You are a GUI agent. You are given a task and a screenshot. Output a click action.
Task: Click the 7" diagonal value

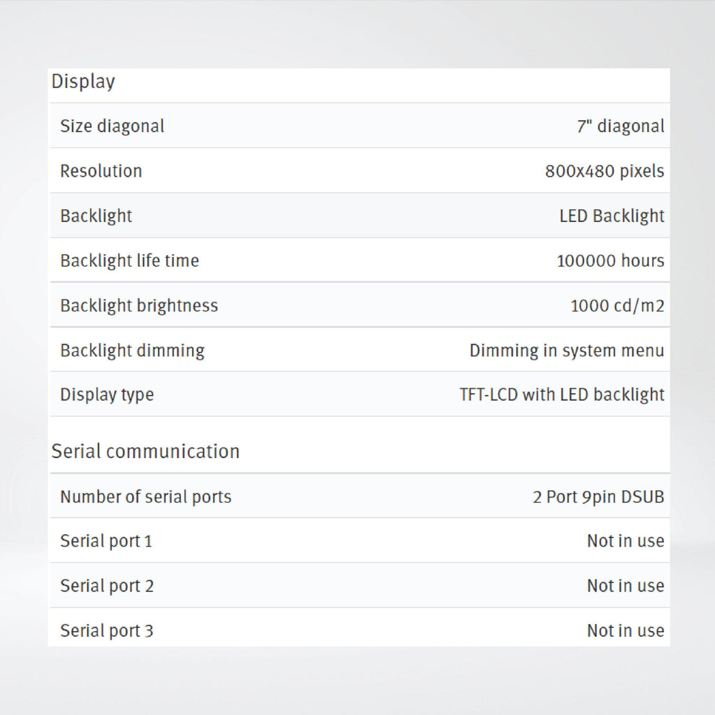point(621,126)
